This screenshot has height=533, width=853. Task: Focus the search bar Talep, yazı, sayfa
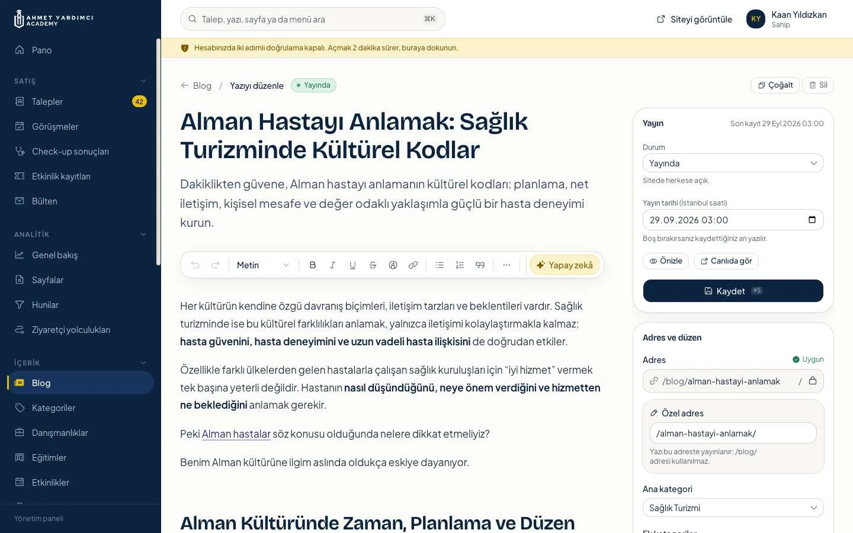click(313, 19)
